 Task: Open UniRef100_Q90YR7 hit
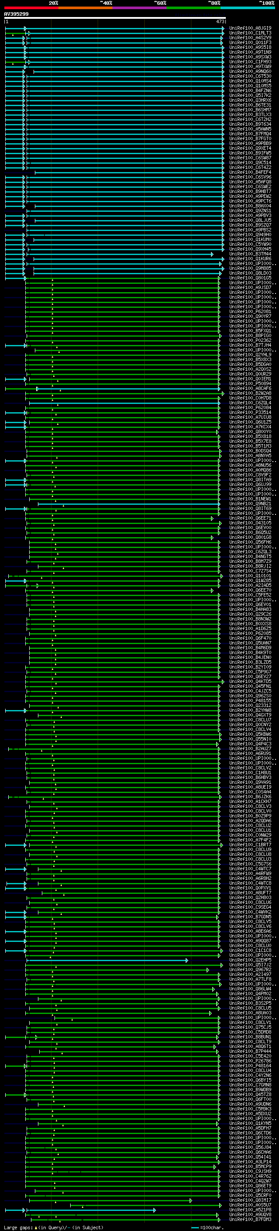[250, 316]
